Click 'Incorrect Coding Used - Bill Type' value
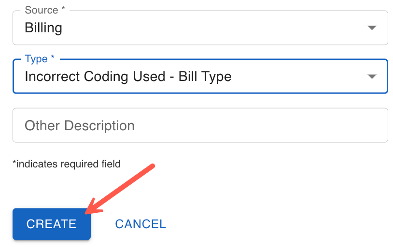 point(128,76)
